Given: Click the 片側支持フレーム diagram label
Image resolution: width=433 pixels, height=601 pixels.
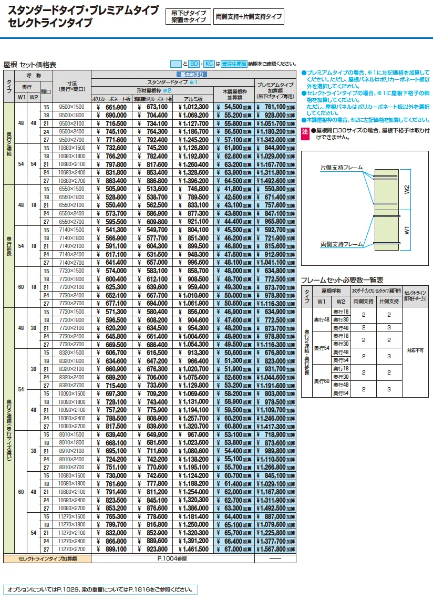Looking at the screenshot, I should pos(342,168).
